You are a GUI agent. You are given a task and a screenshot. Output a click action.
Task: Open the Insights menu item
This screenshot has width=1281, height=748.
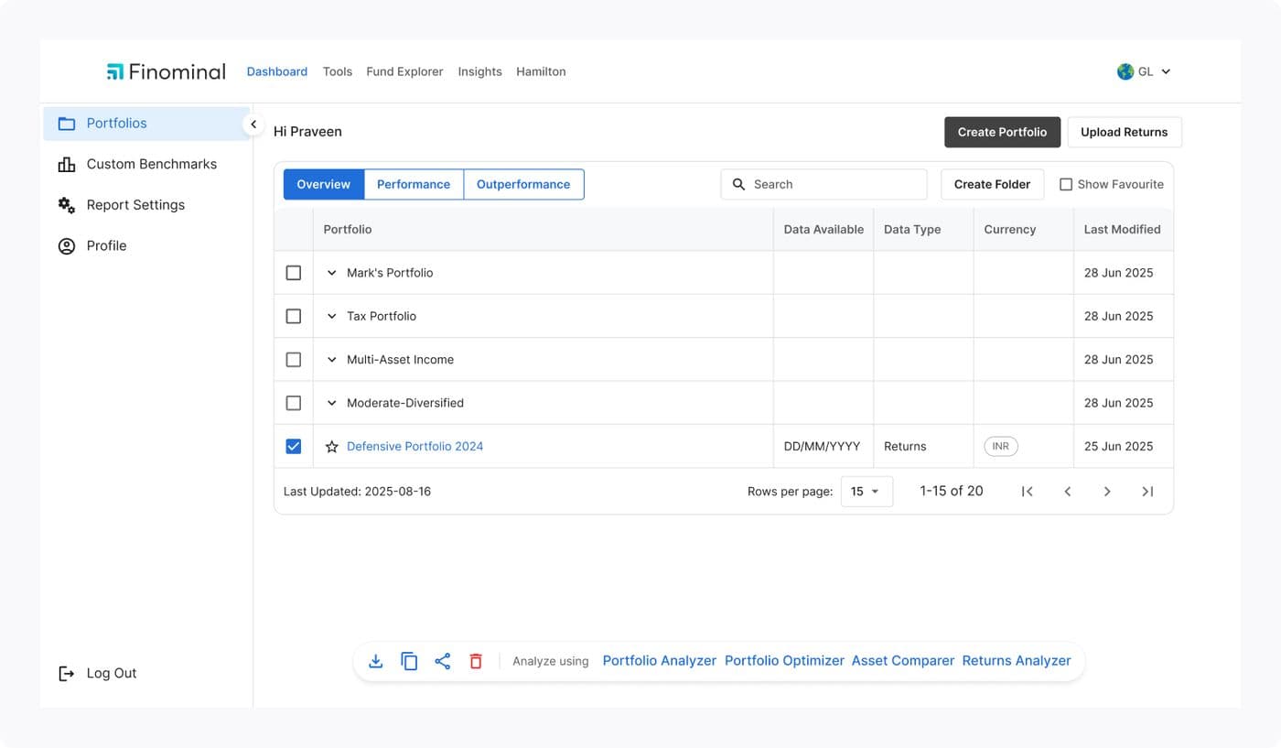pyautogui.click(x=480, y=71)
